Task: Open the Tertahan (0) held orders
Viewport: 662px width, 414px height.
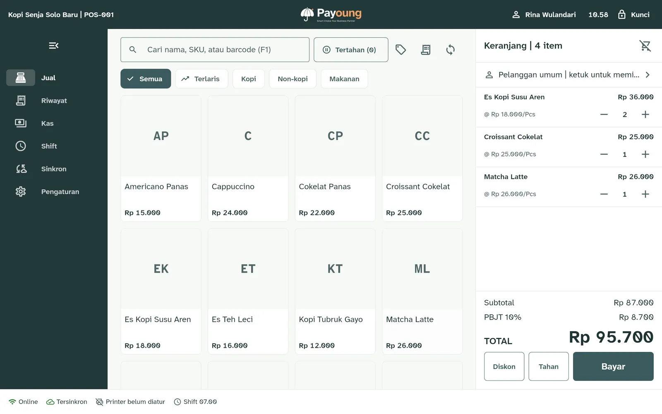Action: click(x=351, y=50)
